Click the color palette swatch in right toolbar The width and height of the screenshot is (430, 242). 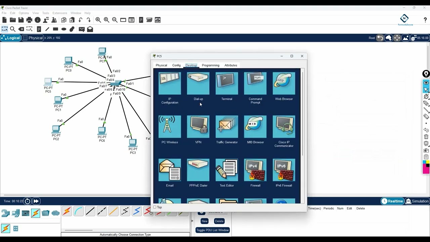(426, 167)
